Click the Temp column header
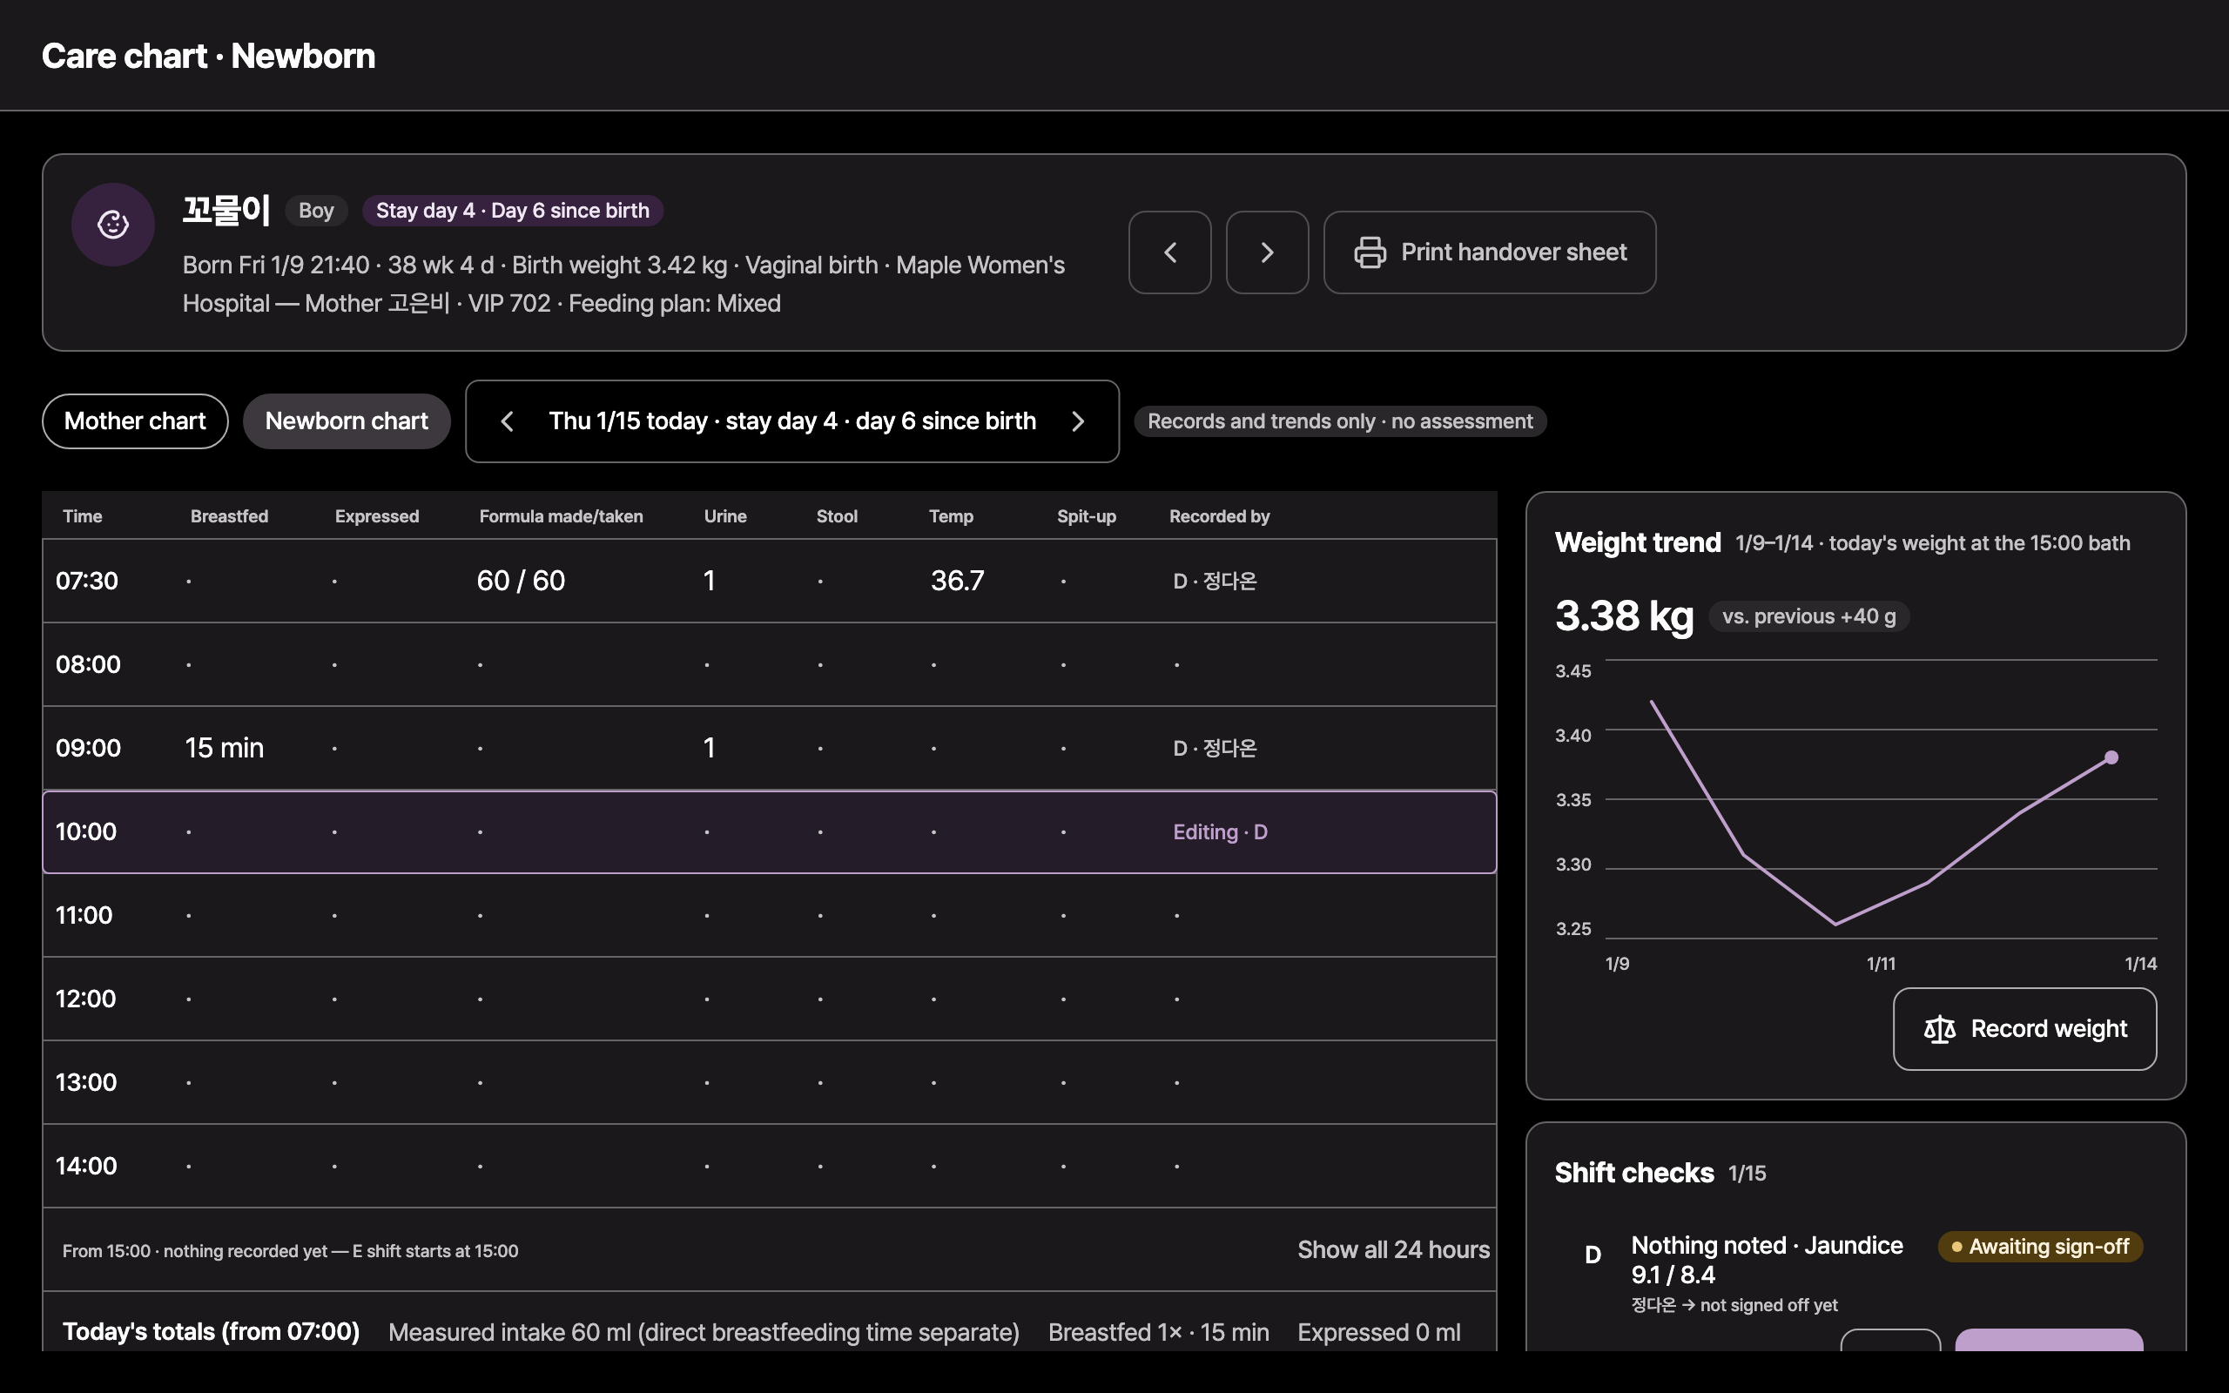Screen dimensions: 2229x1393 tap(951, 517)
